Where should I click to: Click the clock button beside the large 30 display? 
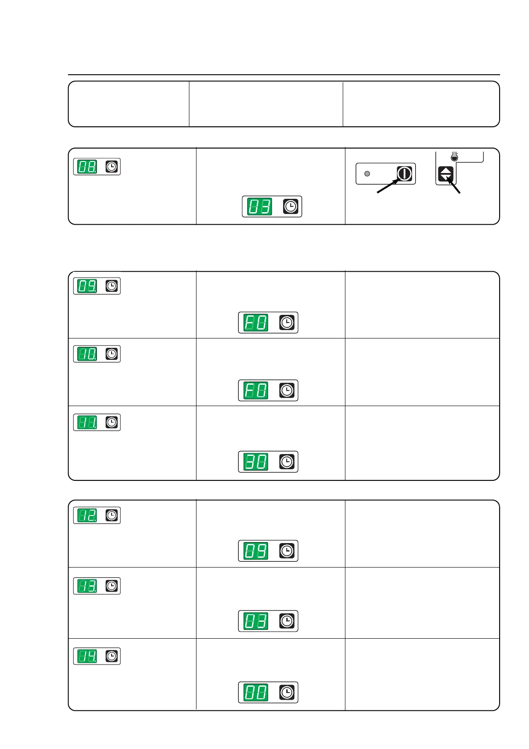coord(287,462)
